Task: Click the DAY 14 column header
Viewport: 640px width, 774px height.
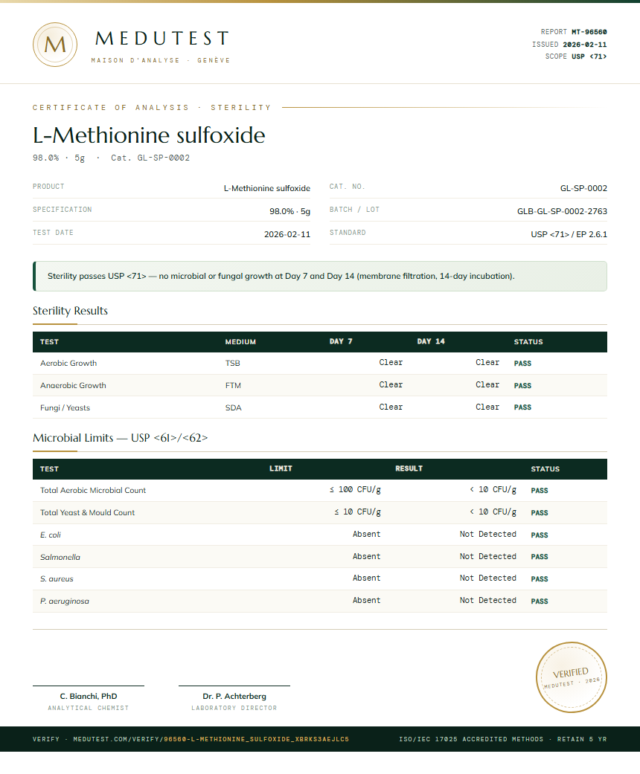Action: coord(431,341)
